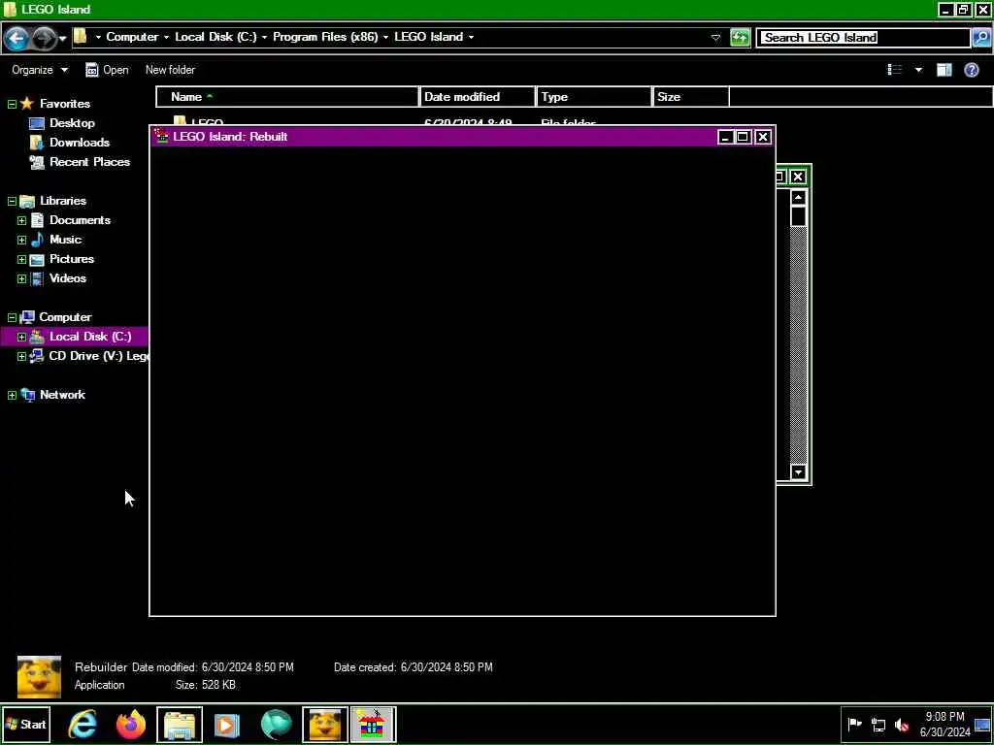Click the scrollbar thumb in background window

tap(798, 216)
